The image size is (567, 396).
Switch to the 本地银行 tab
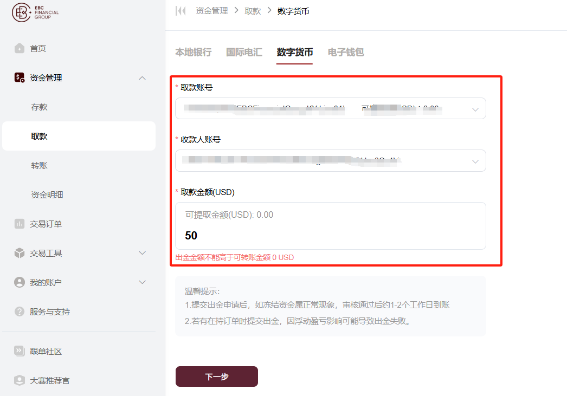click(x=194, y=53)
